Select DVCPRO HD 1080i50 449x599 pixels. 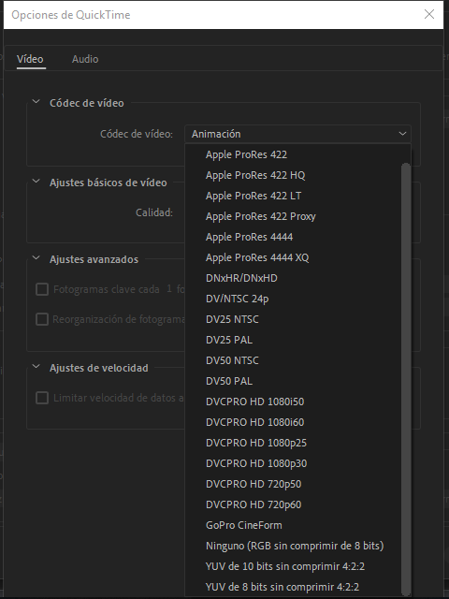pyautogui.click(x=293, y=402)
